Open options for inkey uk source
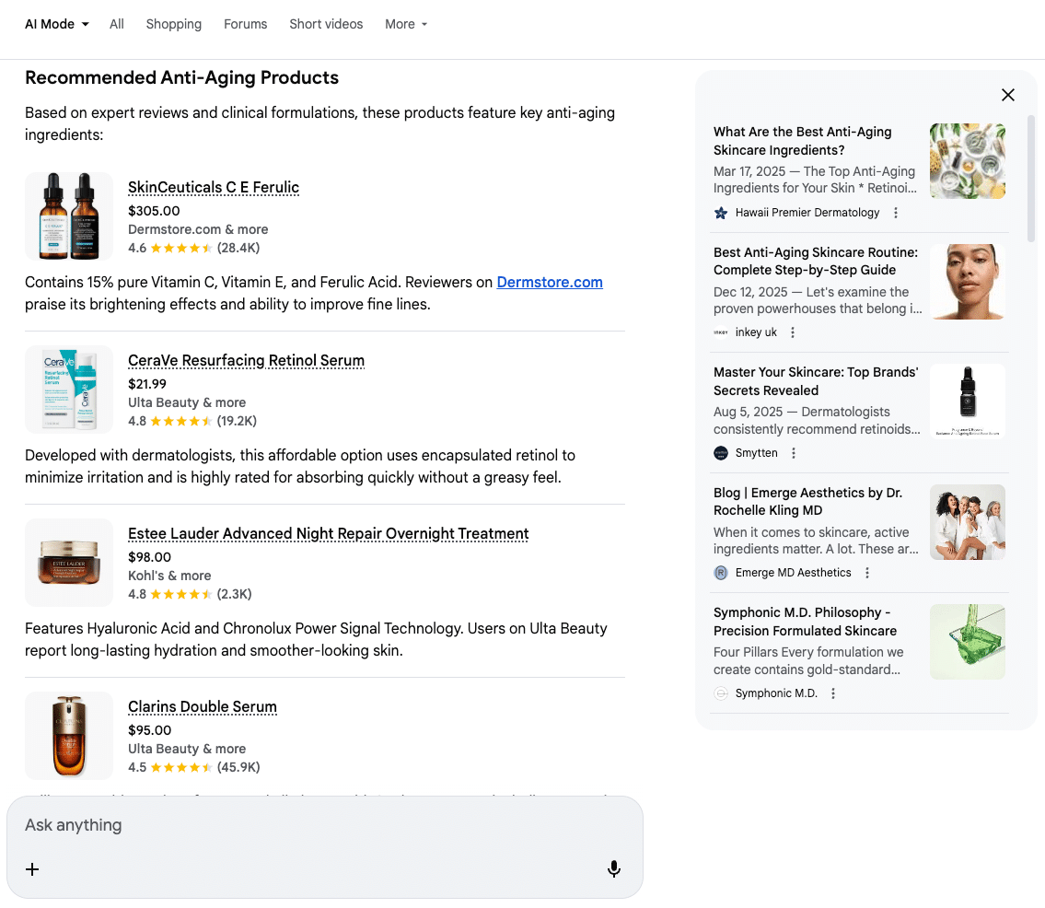The height and width of the screenshot is (908, 1045). click(793, 332)
